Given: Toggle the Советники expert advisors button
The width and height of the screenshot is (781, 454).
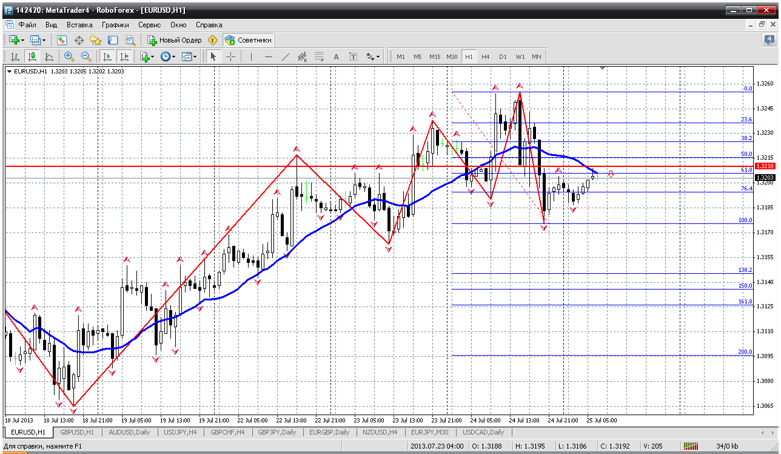Looking at the screenshot, I should [249, 40].
